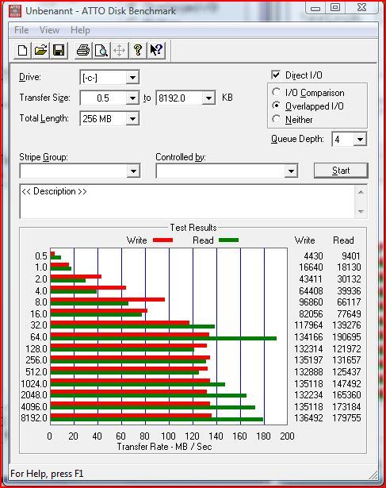Select the Overlapped I/O radio button
Viewport: 386px width, 488px height.
276,106
